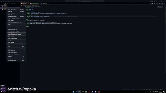Screen dimensions: 166x93
Task: Click the command center search box
Action: [x=85, y=1]
